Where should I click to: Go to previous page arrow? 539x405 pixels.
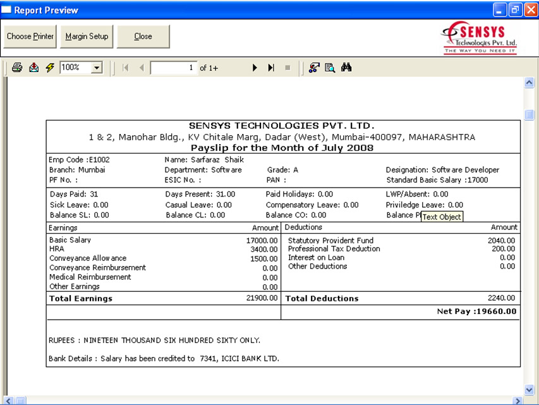pos(142,68)
